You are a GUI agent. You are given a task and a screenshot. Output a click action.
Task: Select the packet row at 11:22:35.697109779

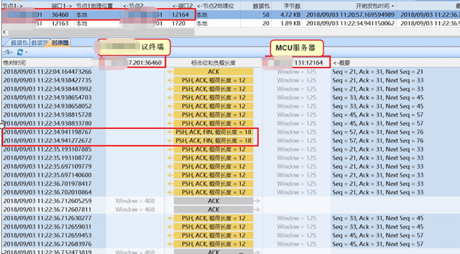(x=230, y=166)
